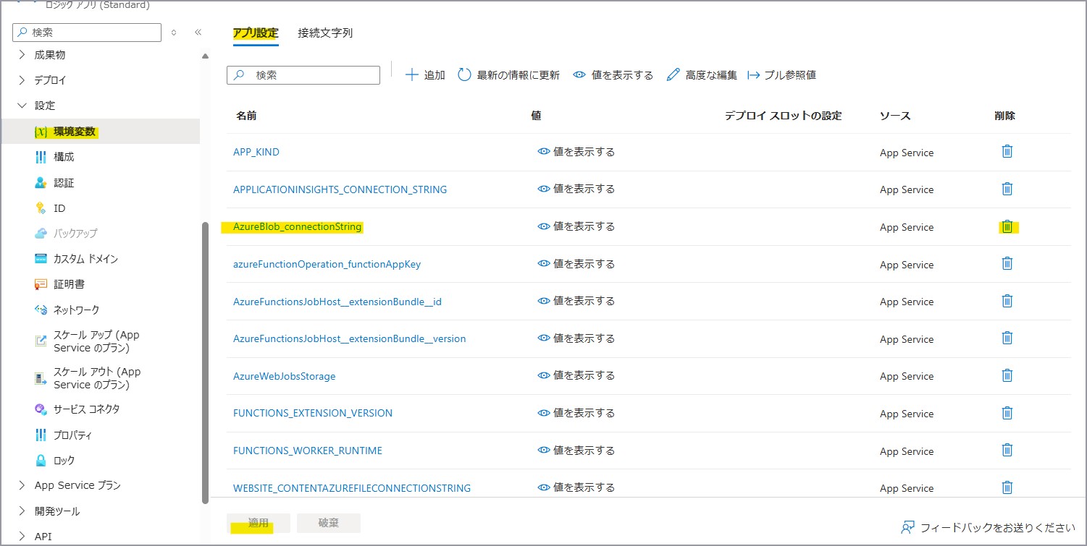Image resolution: width=1087 pixels, height=546 pixels.
Task: Open WEBSITE_CONTENTAZUREFILECONNECTIONSTRING link
Action: (352, 488)
